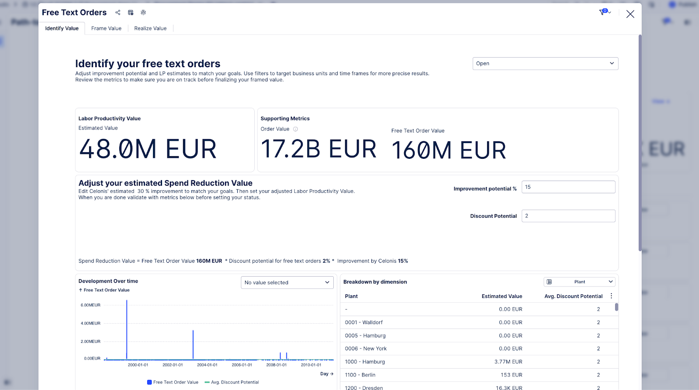Click the Discount Potential input field

pos(568,216)
